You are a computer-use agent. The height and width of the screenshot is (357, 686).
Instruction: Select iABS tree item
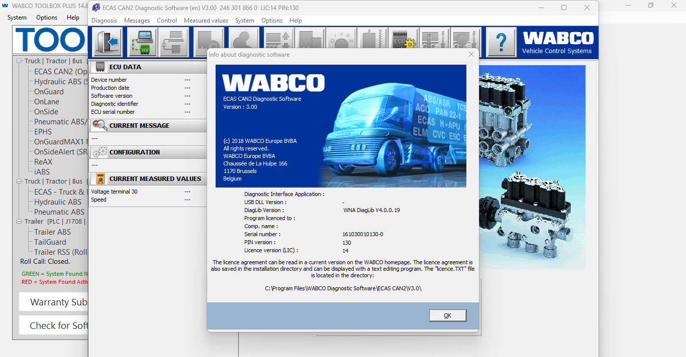pos(42,172)
